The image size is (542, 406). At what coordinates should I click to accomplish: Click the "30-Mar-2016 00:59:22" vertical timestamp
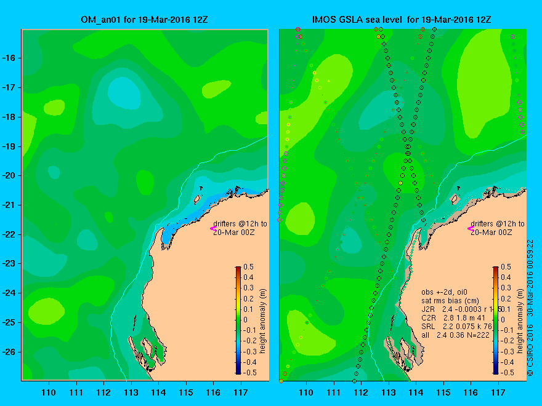click(x=530, y=278)
